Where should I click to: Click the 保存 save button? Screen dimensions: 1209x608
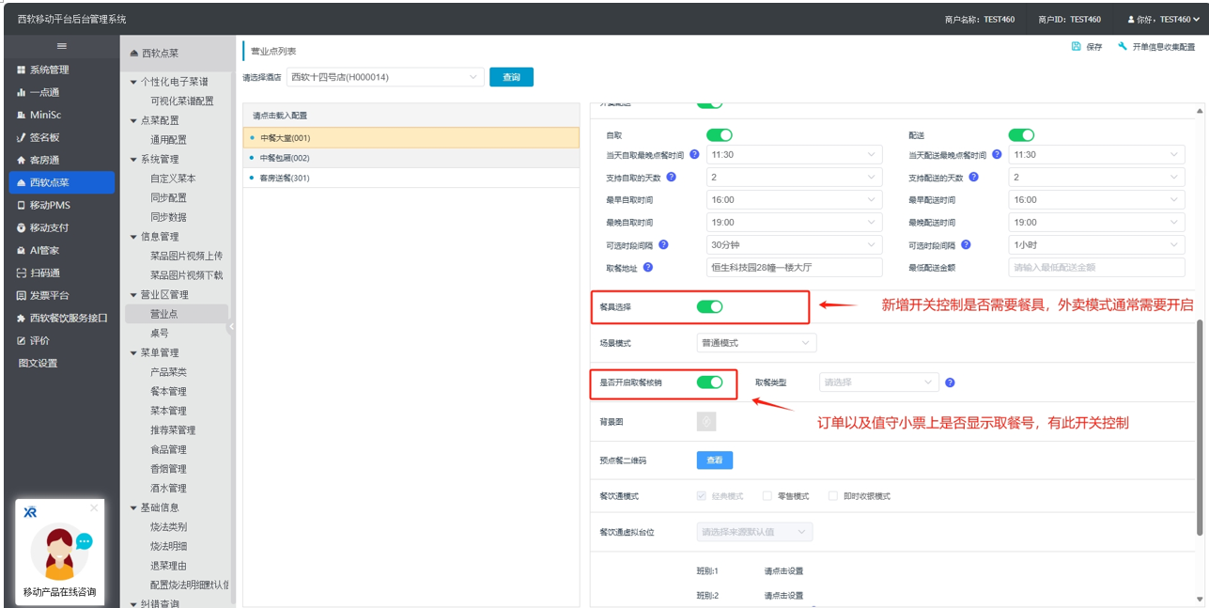1087,47
